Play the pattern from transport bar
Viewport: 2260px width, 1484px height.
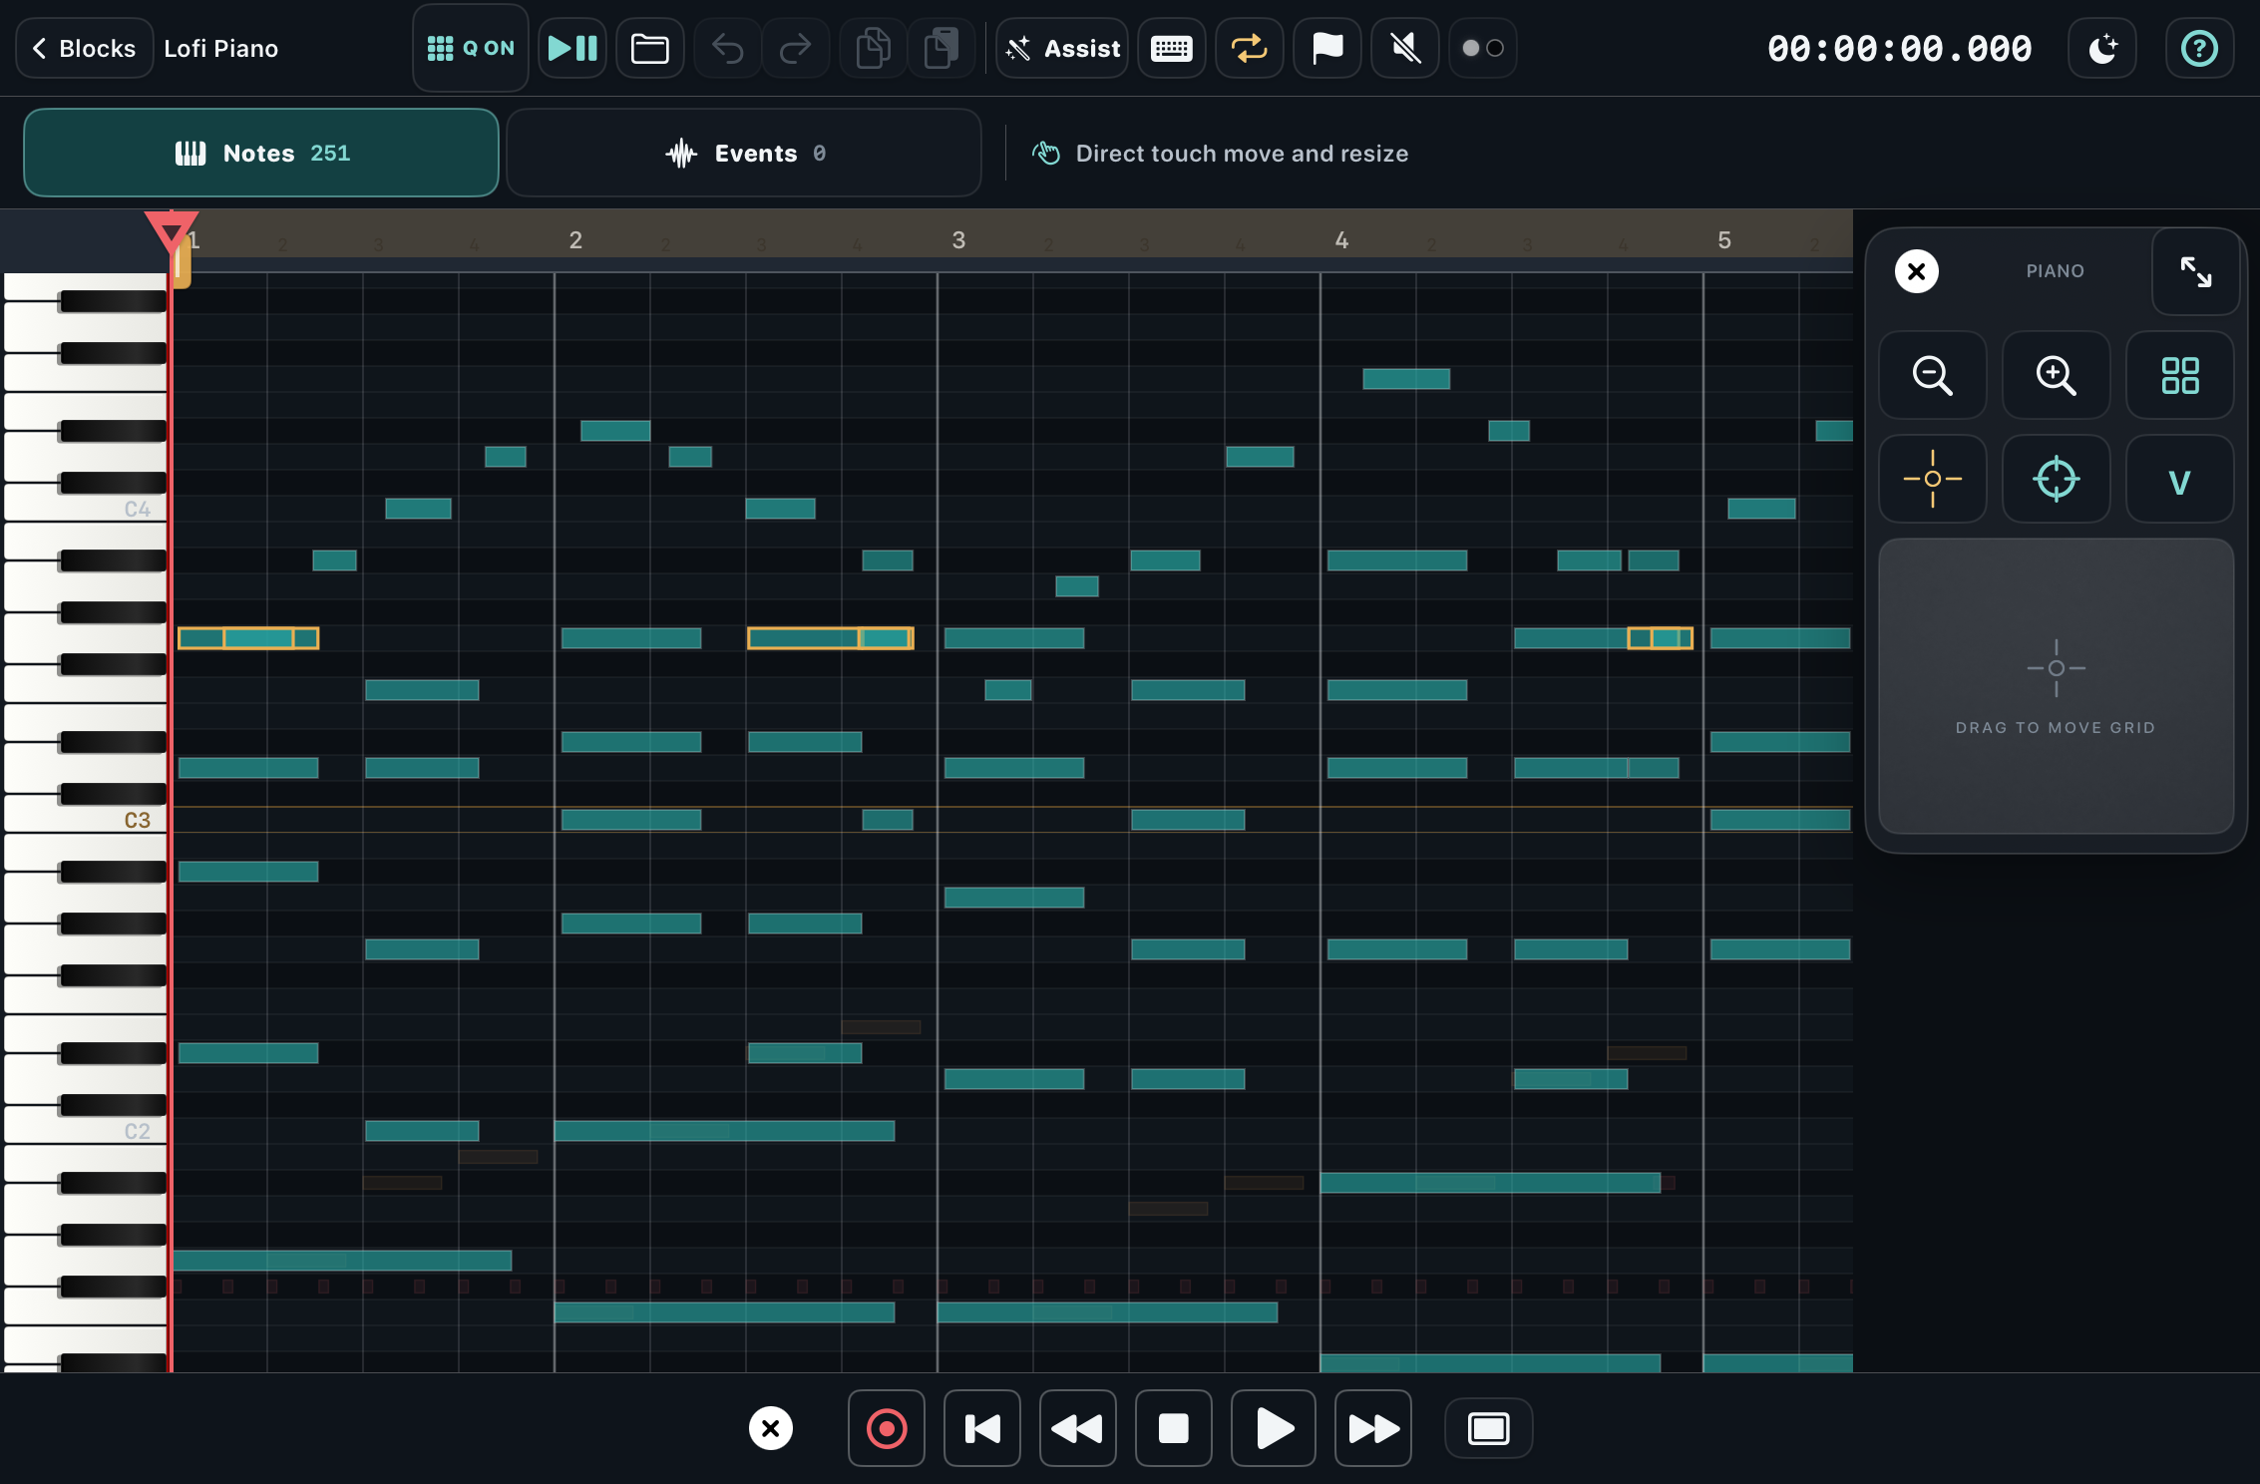coord(1274,1429)
